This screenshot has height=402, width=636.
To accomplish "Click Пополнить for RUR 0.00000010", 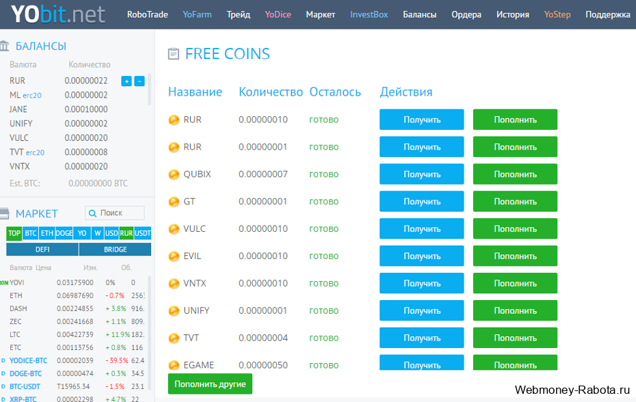I will (515, 120).
